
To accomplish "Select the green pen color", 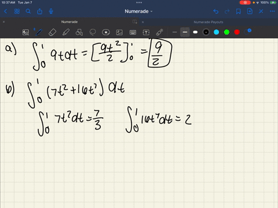I will (226, 32).
